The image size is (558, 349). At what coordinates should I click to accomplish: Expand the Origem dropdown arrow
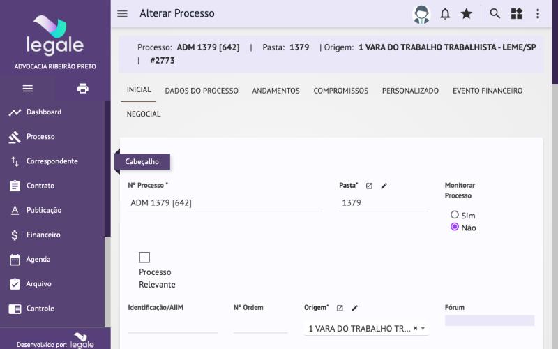click(x=423, y=328)
